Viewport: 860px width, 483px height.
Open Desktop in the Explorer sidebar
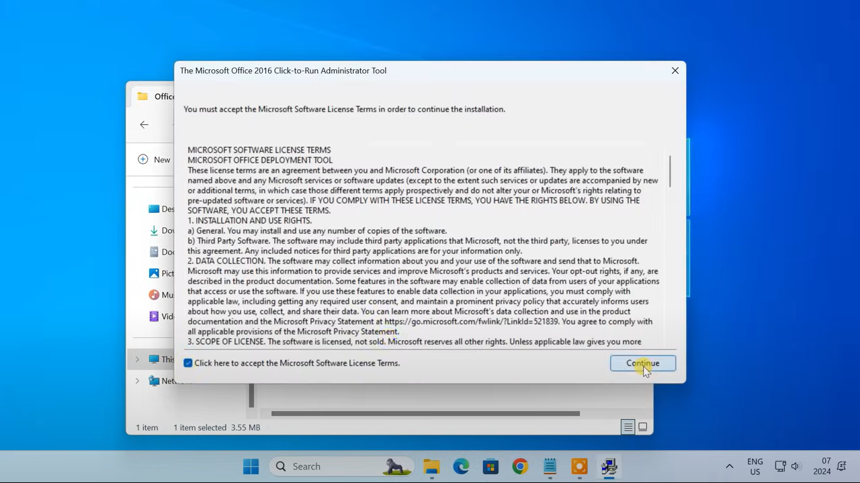coord(161,209)
